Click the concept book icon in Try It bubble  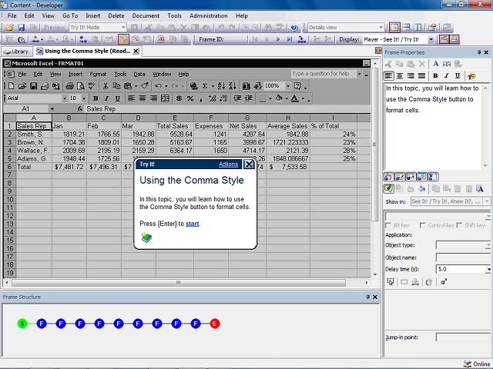tap(146, 238)
